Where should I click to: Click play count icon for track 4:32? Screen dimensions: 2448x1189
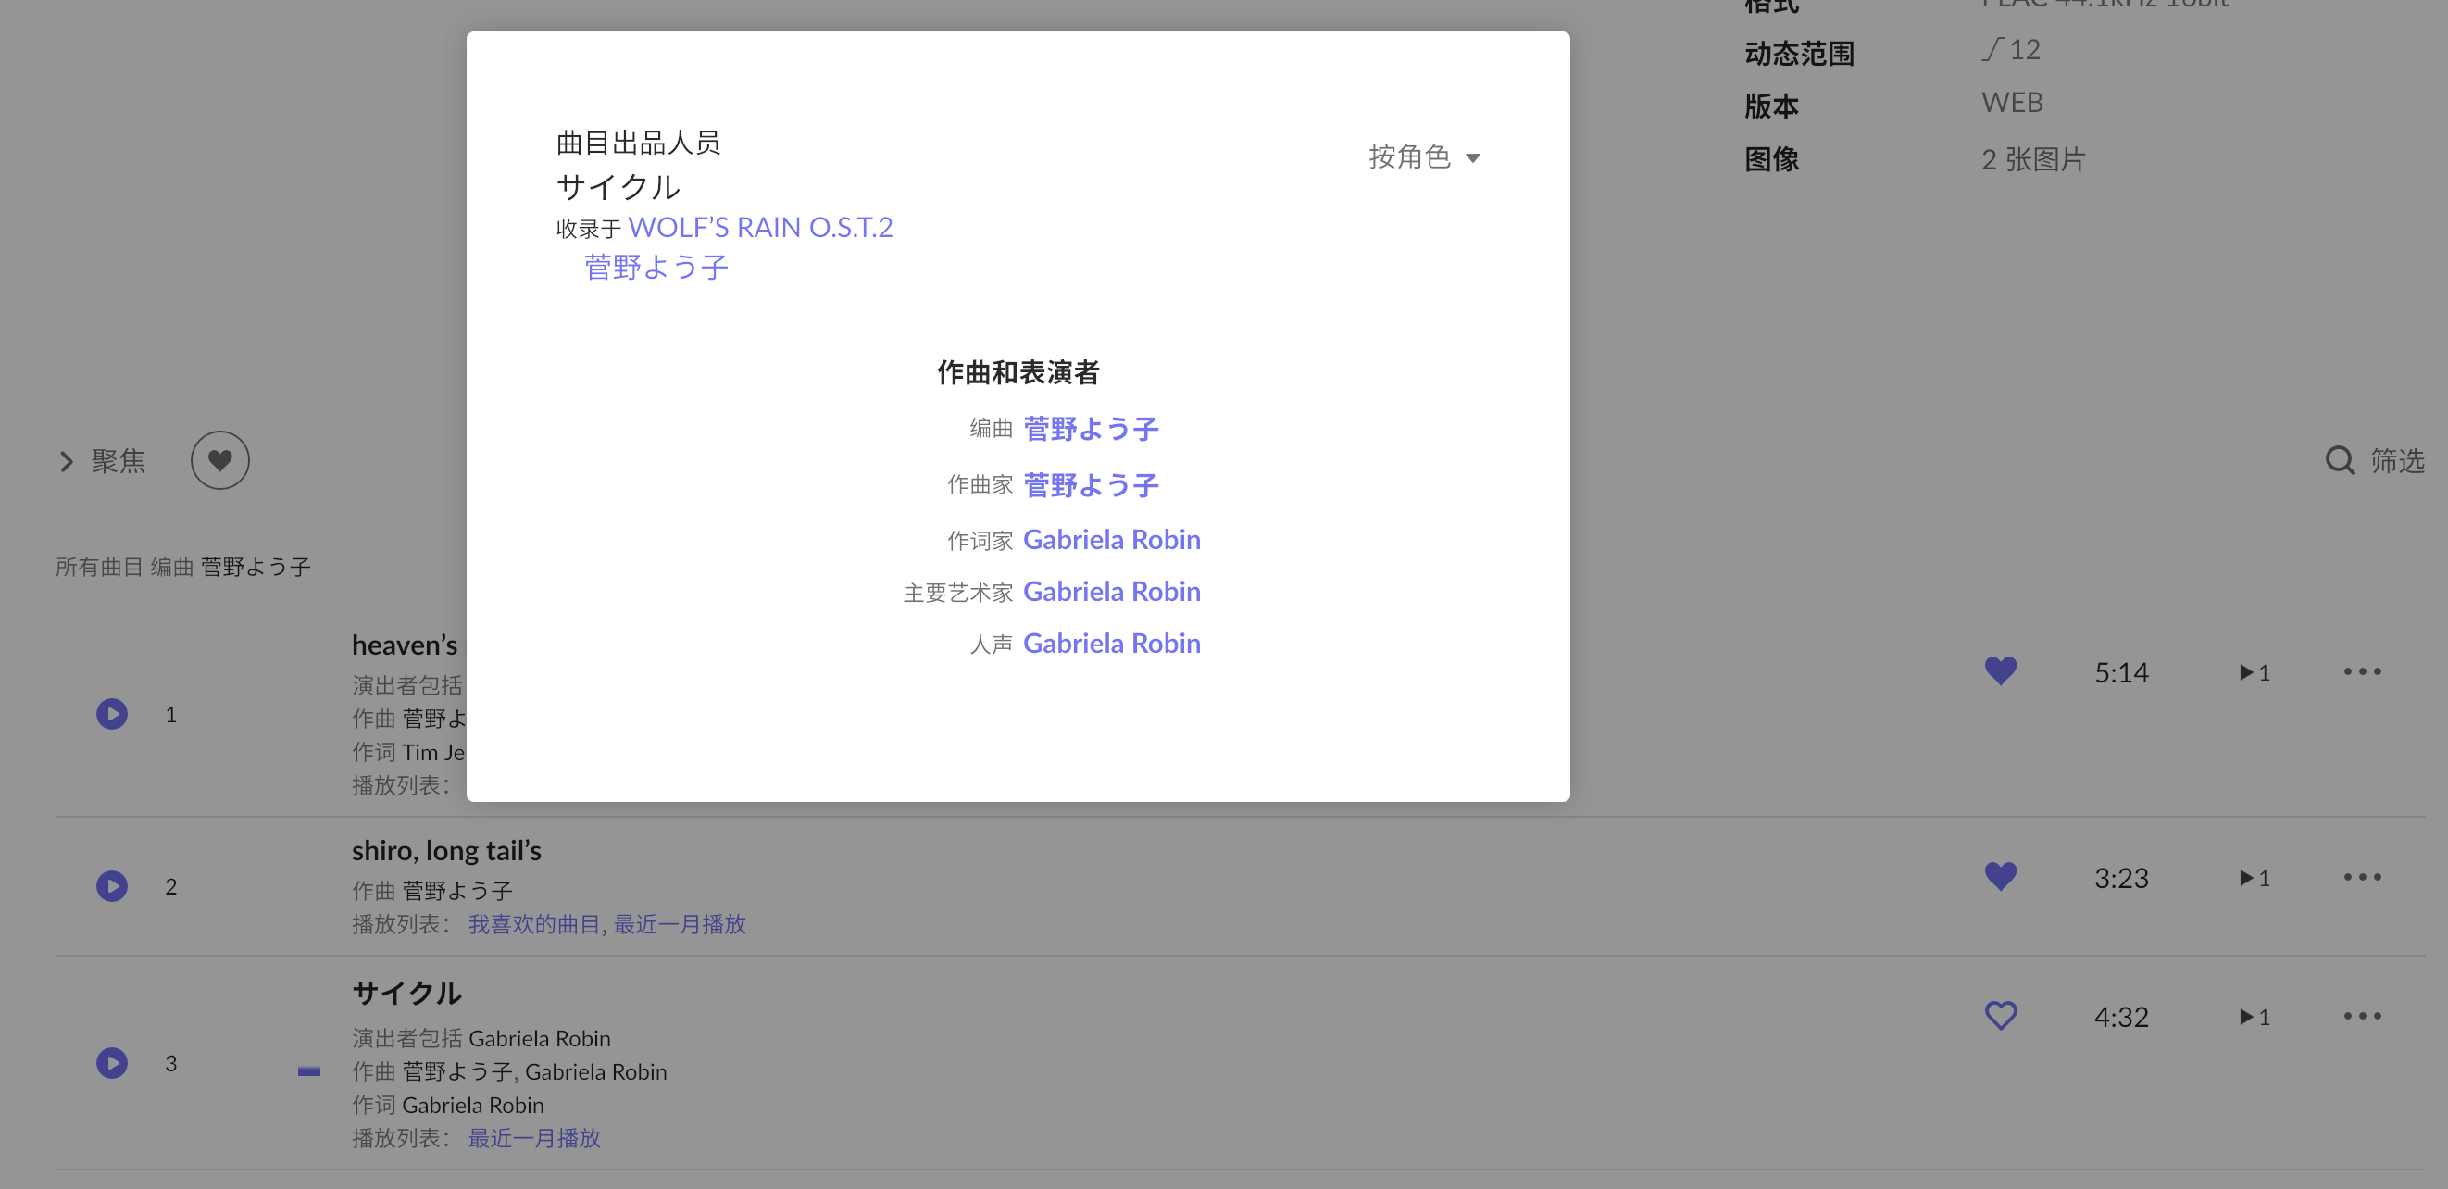[2254, 1017]
